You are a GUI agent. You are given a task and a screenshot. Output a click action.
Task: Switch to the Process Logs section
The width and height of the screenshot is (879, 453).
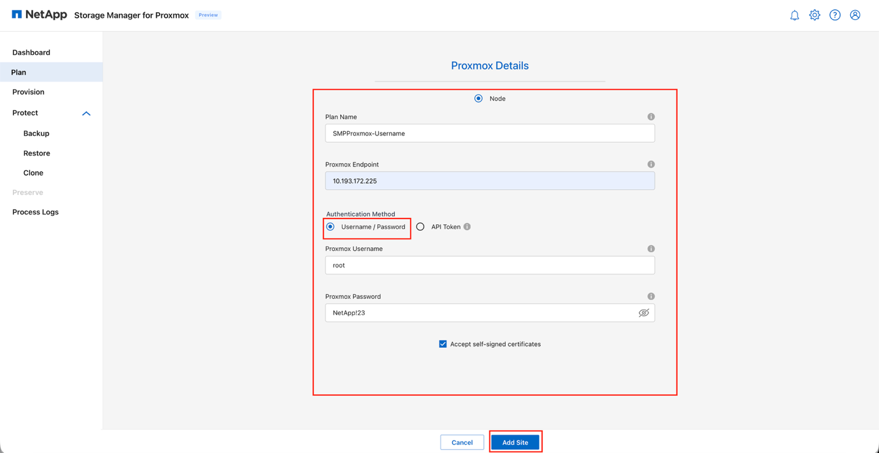tap(35, 212)
